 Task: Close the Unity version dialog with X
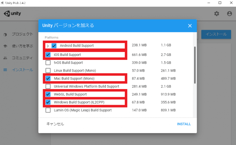pyautogui.click(x=190, y=25)
